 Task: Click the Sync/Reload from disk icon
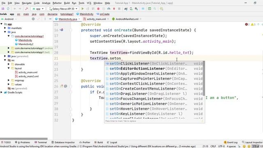[x=8, y=9]
